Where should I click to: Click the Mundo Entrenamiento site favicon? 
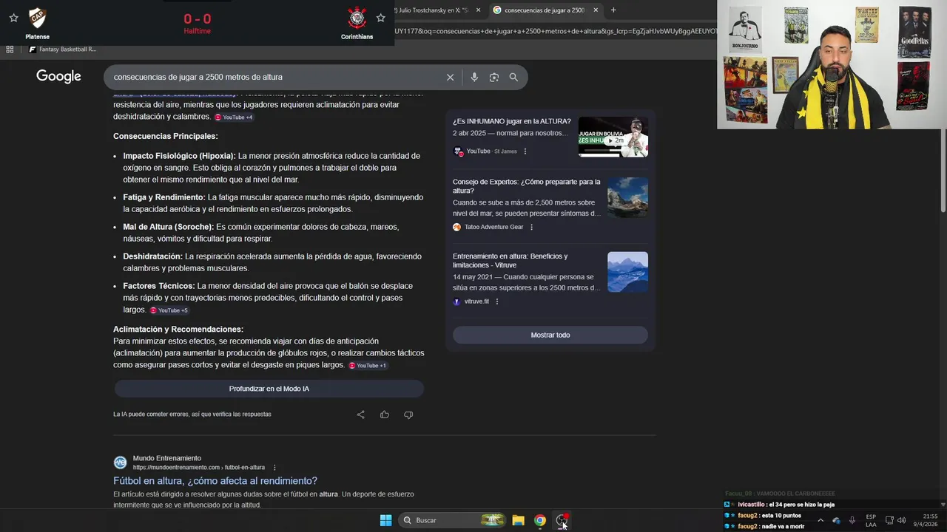point(120,463)
